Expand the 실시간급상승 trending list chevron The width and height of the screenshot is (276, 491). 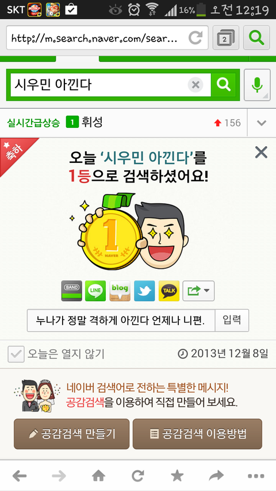[x=262, y=123]
